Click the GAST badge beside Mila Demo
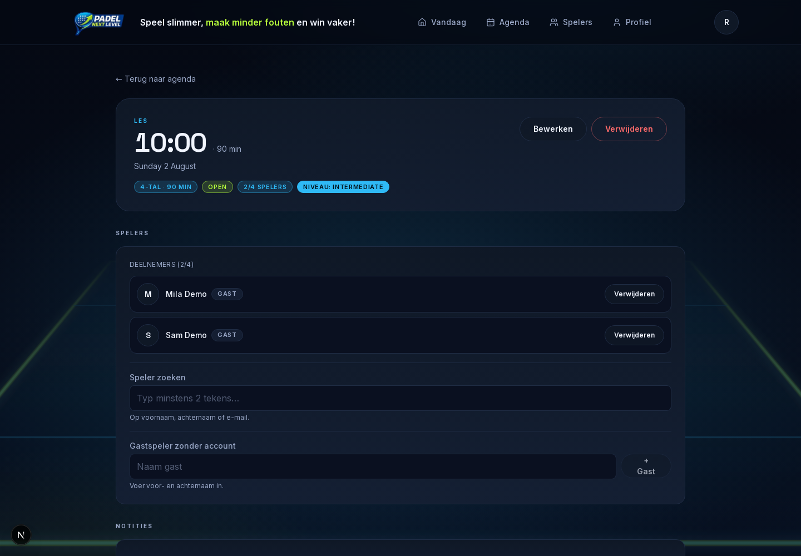 point(227,294)
